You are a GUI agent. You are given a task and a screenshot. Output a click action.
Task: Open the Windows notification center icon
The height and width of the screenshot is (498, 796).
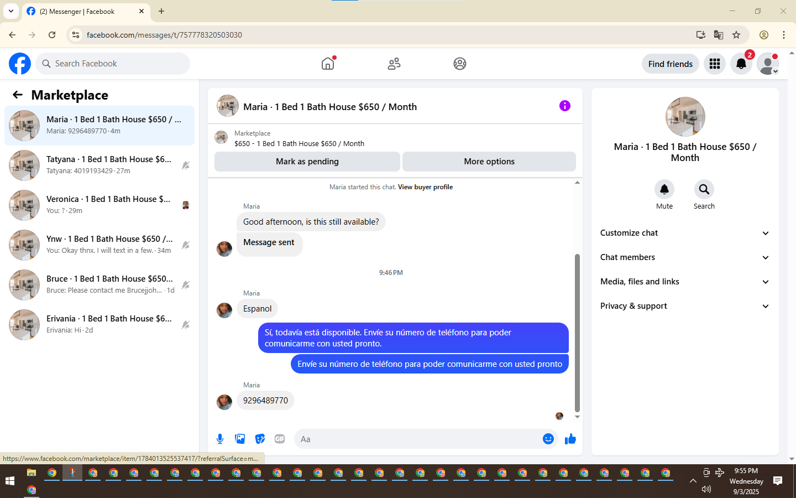pyautogui.click(x=778, y=481)
